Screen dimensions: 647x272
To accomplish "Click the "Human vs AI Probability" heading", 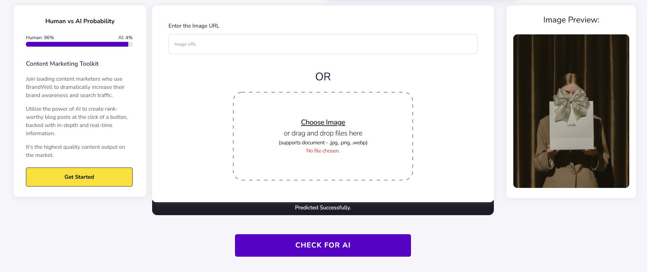I will (x=80, y=21).
